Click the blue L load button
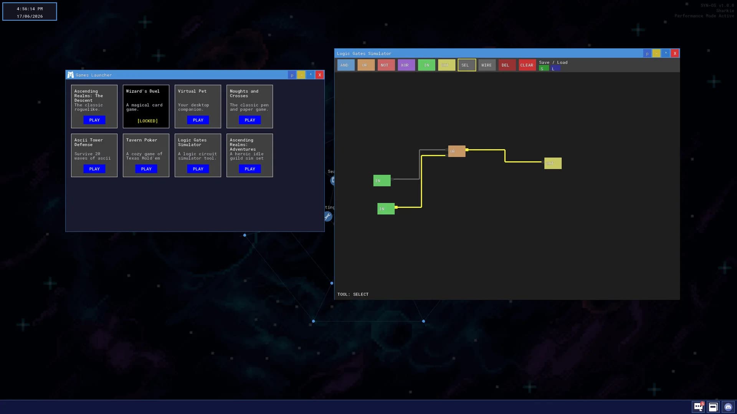This screenshot has width=737, height=414. click(555, 69)
